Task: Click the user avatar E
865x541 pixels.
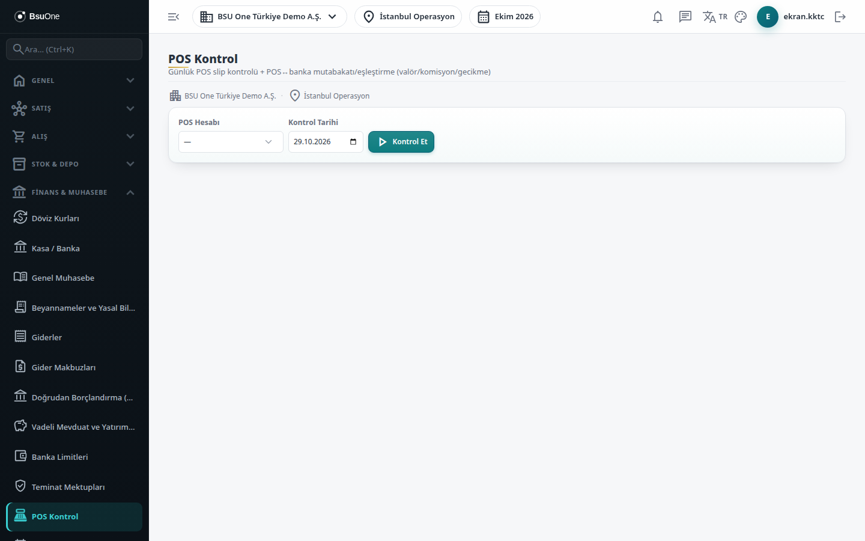Action: pos(768,17)
